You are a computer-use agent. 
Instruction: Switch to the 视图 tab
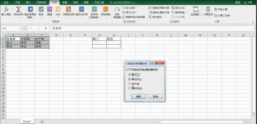coord(86,3)
